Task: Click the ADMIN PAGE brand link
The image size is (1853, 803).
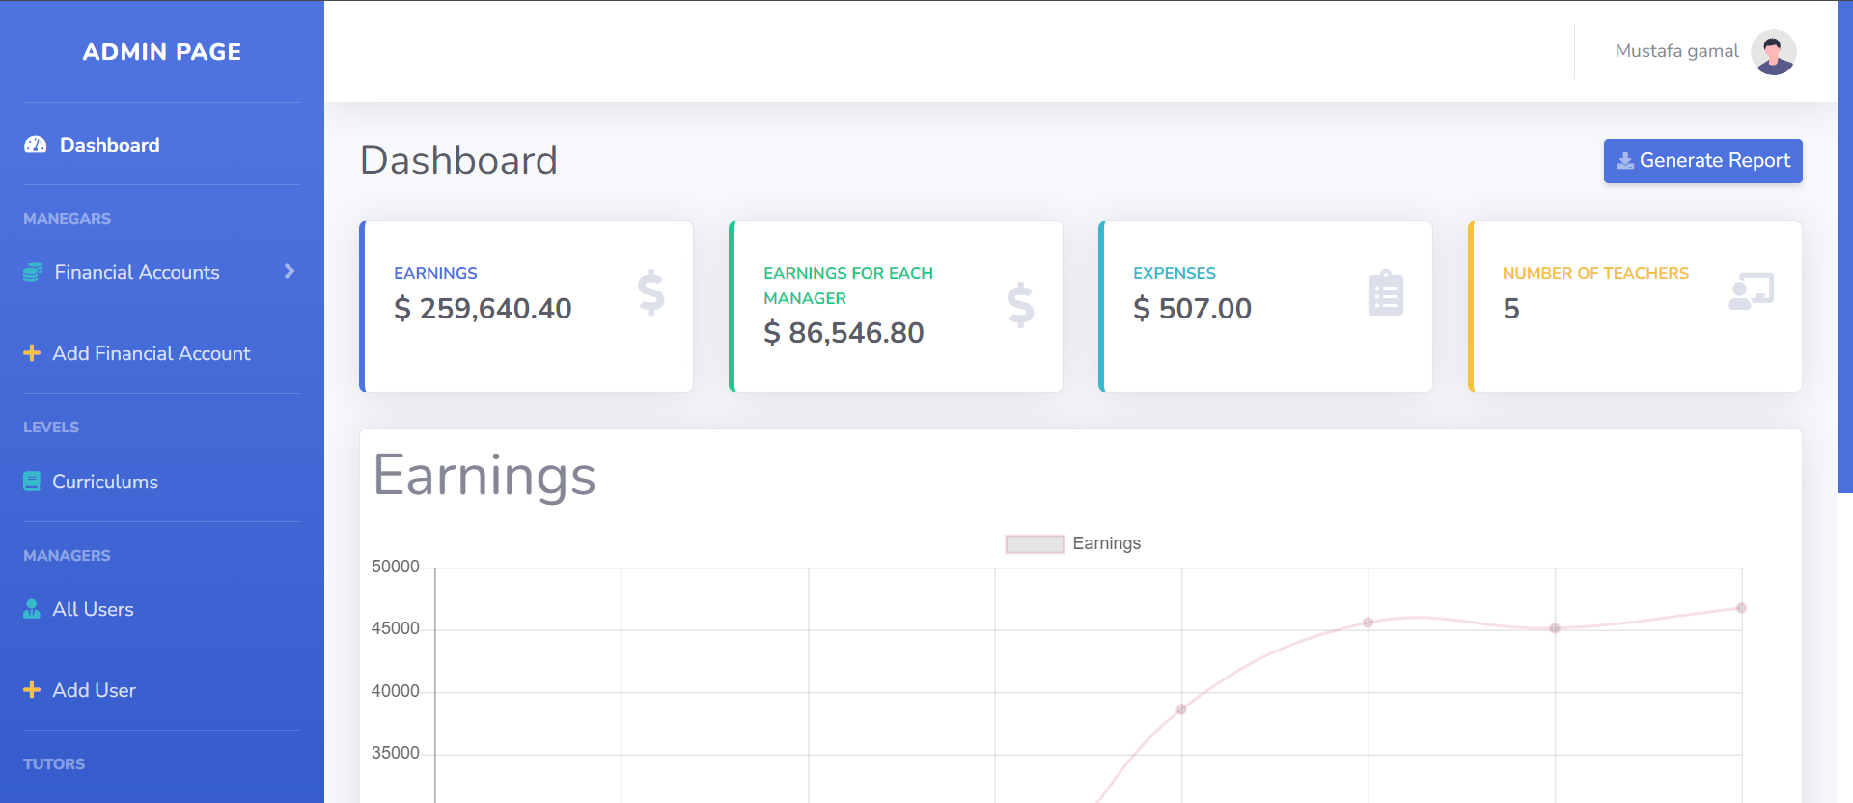Action: coord(162,52)
